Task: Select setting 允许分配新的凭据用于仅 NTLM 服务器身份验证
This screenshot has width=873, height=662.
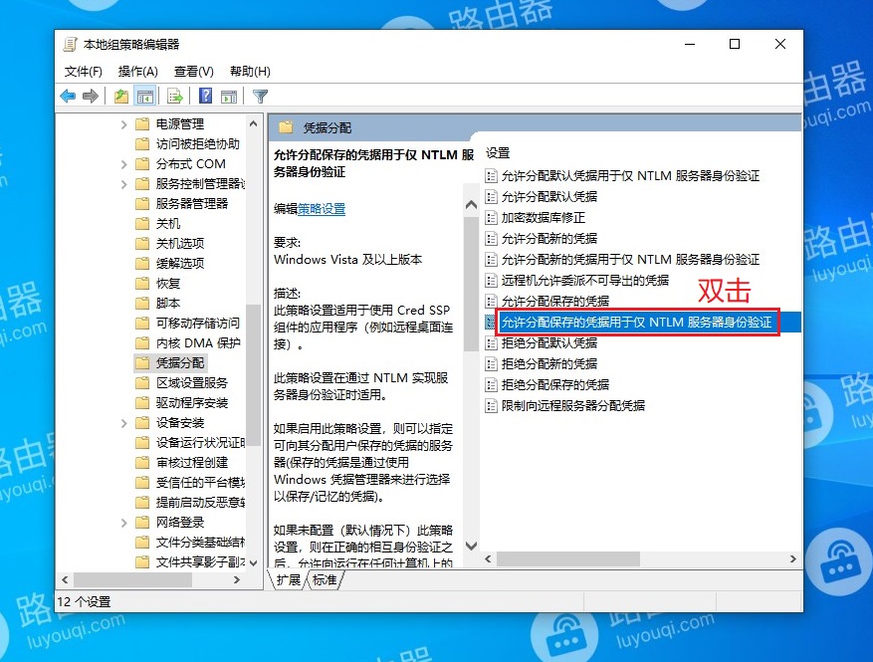Action: click(630, 260)
